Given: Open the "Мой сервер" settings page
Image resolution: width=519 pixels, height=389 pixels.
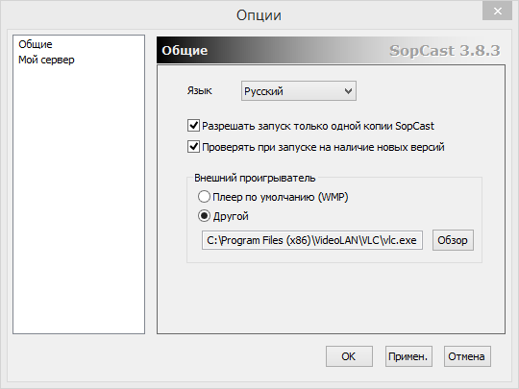Looking at the screenshot, I should click(x=46, y=60).
